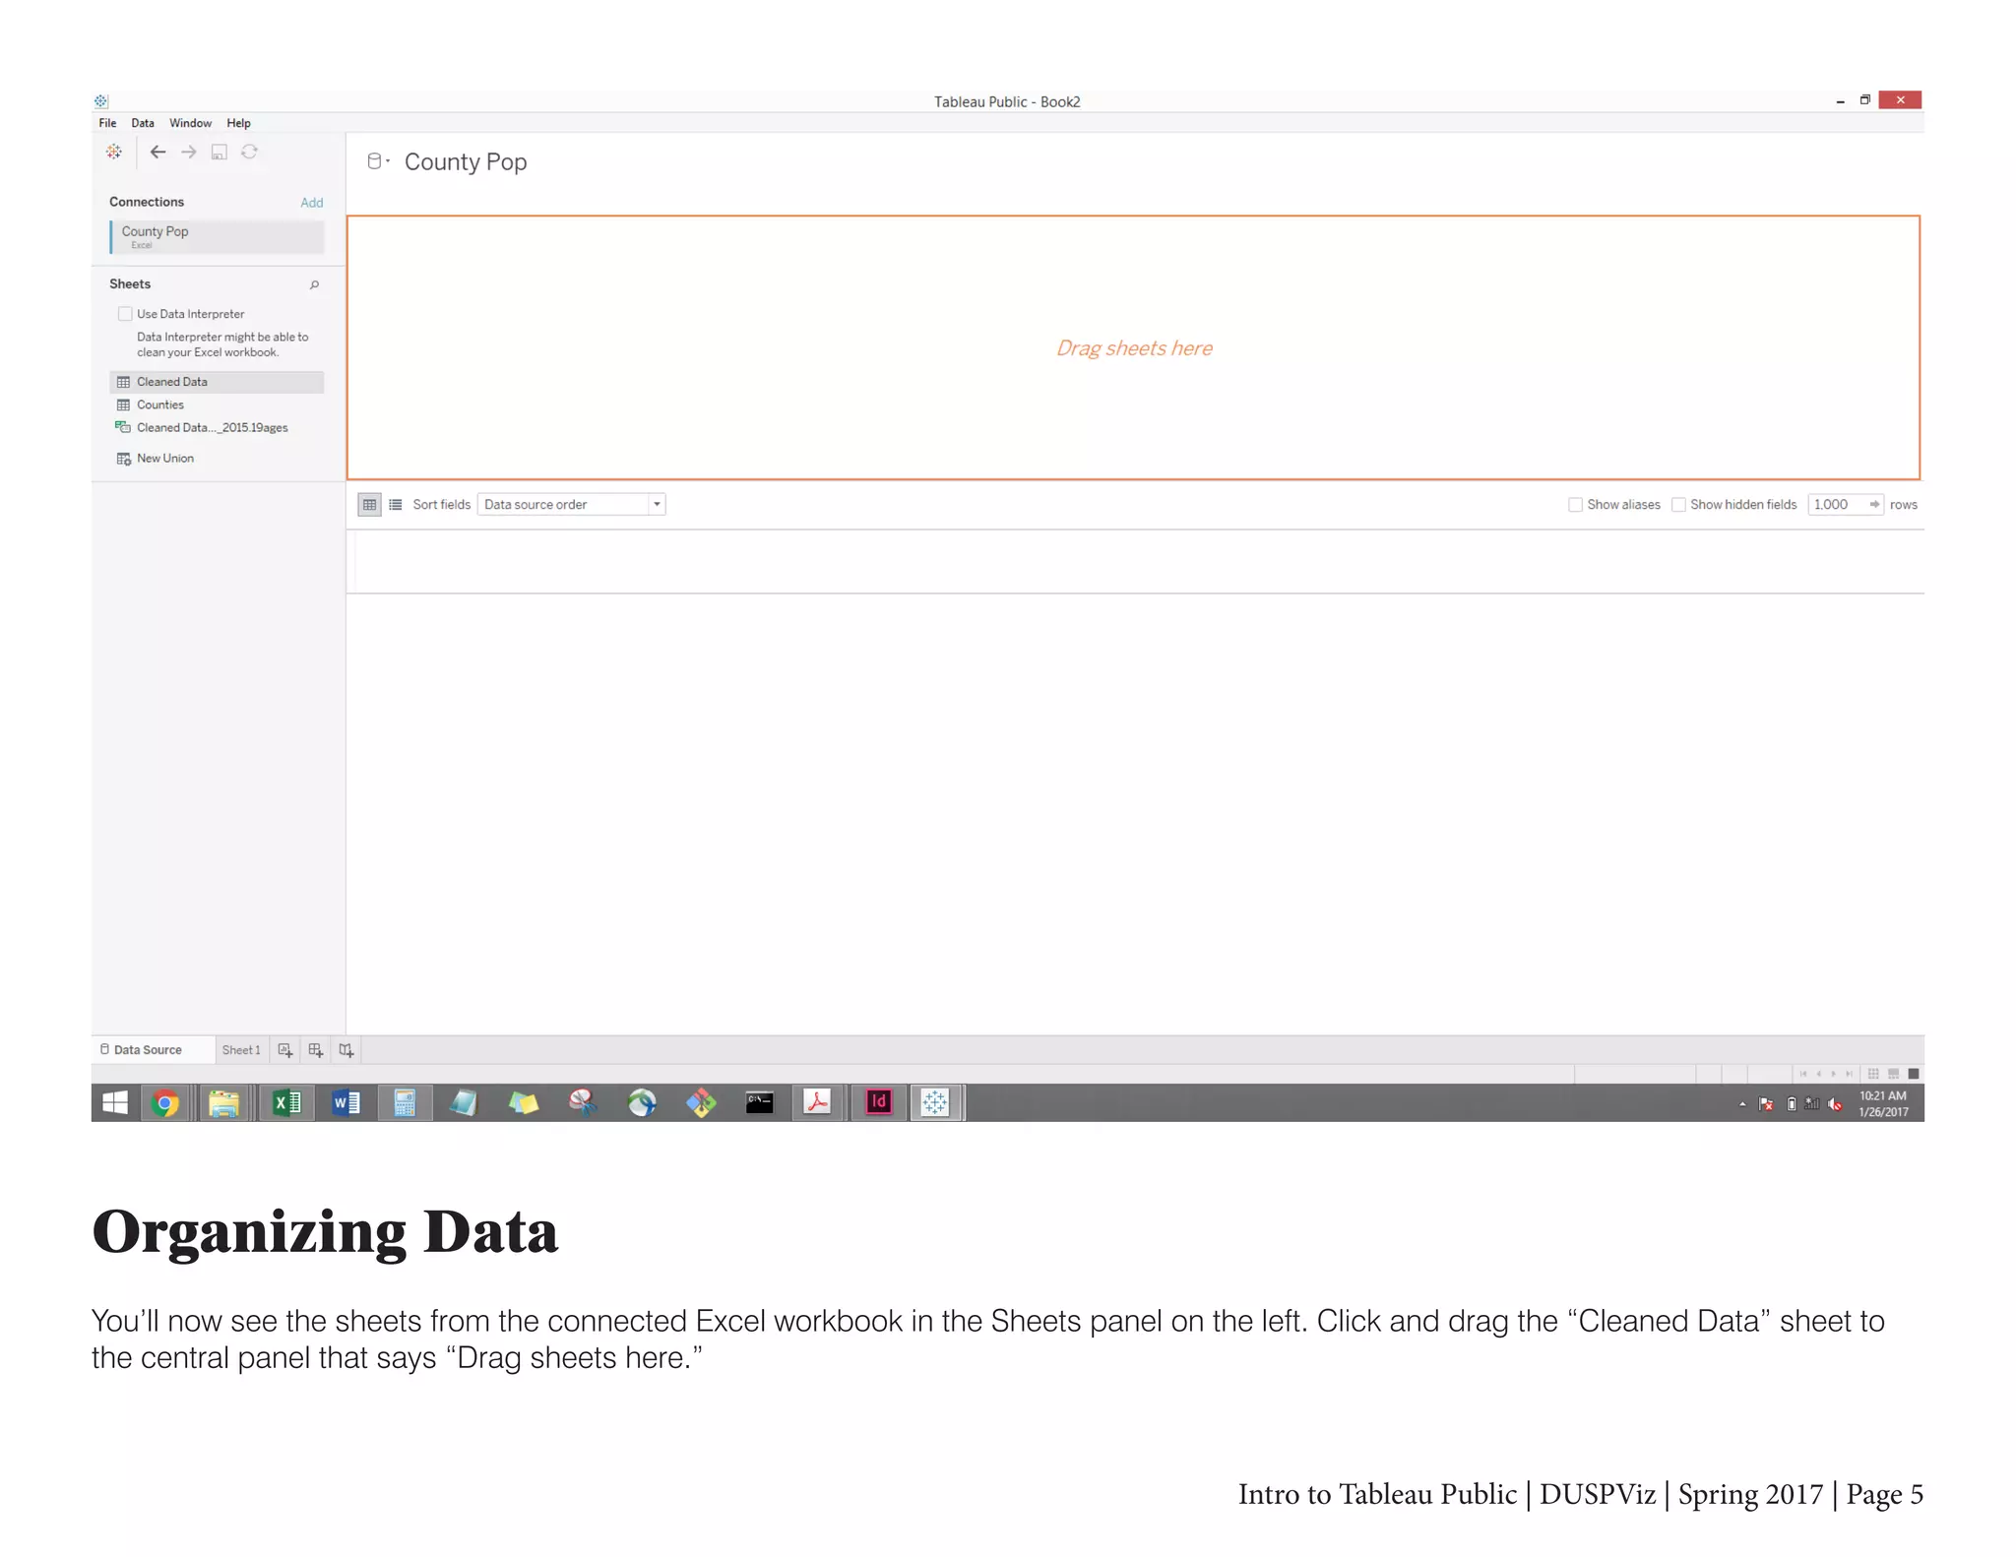2016x1557 pixels.
Task: Open the Command Prompt taskbar icon
Action: point(760,1103)
